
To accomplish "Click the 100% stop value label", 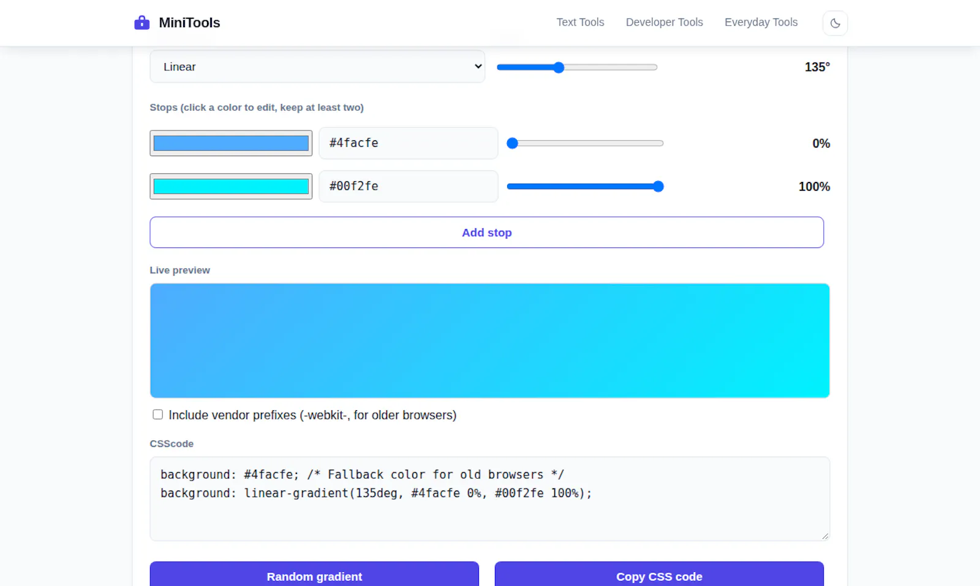I will (814, 187).
